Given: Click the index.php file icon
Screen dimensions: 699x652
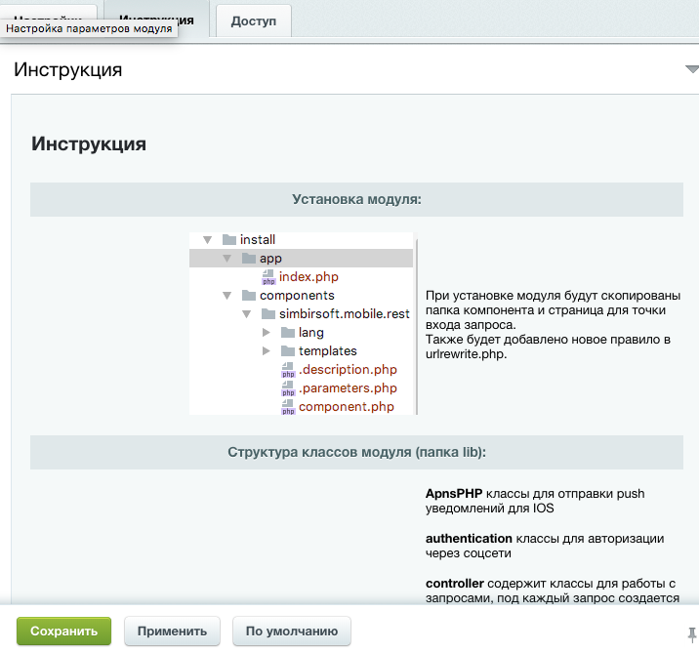Looking at the screenshot, I should click(268, 277).
